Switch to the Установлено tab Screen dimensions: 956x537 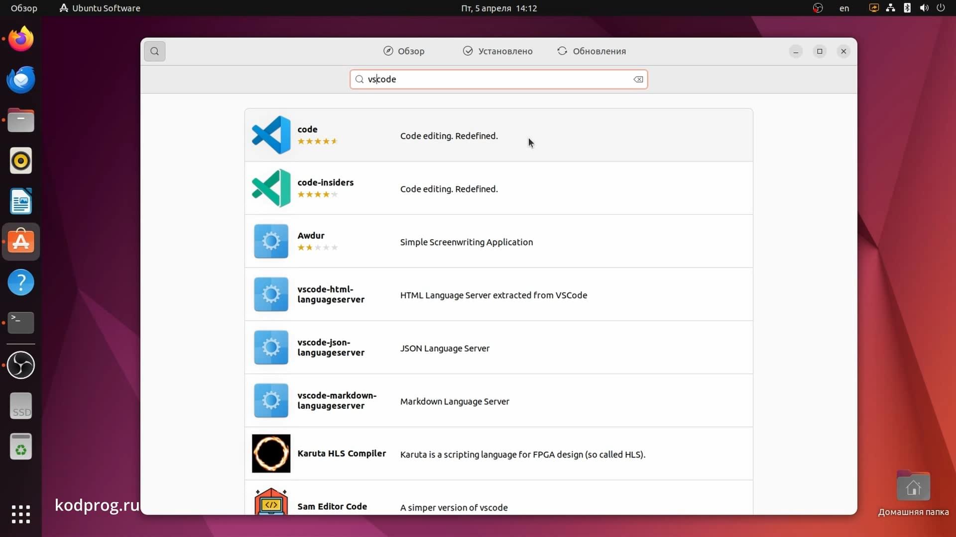(497, 51)
